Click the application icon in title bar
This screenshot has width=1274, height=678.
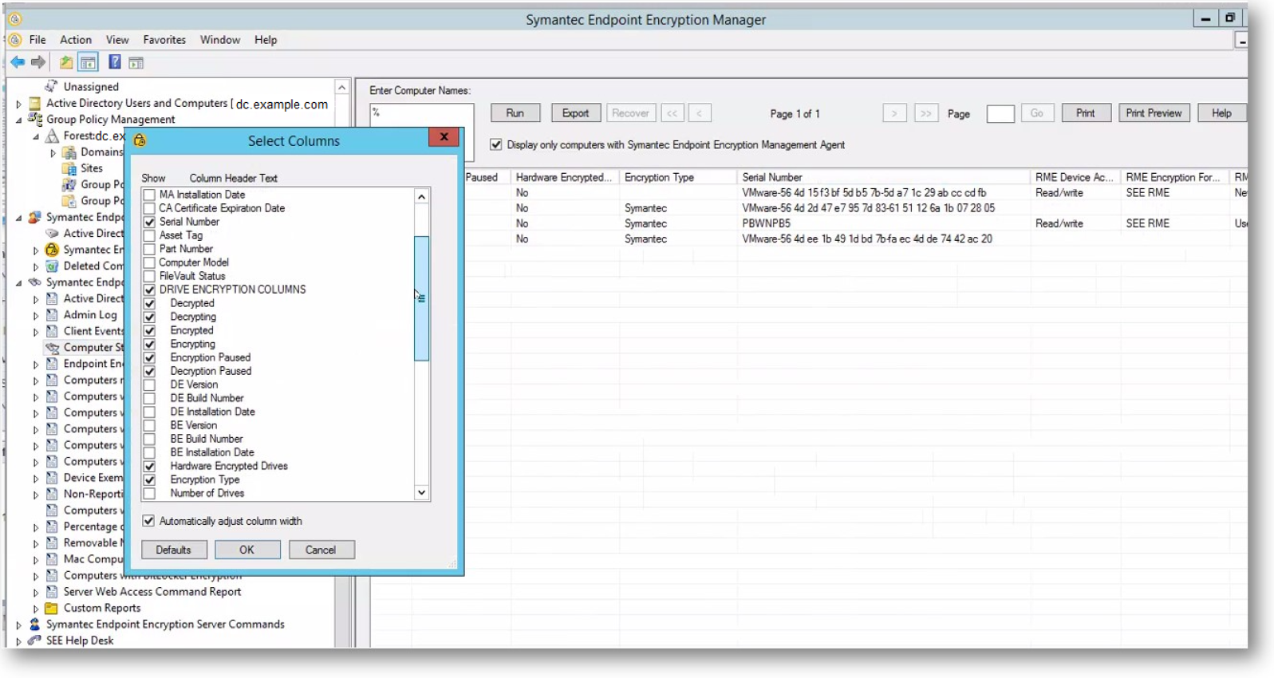[x=14, y=19]
